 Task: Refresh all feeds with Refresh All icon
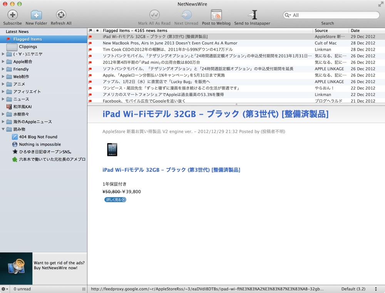(61, 15)
